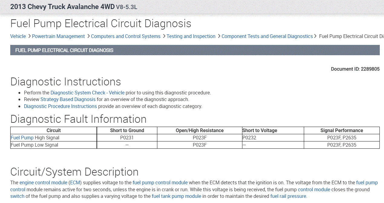Open Diagnostic System Check - Vehicle link

[x=87, y=93]
